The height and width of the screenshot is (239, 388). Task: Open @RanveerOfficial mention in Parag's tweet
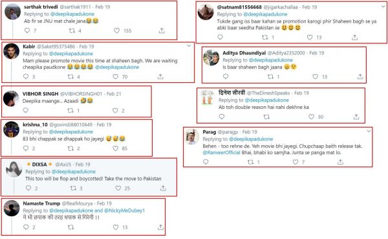[x=221, y=152]
